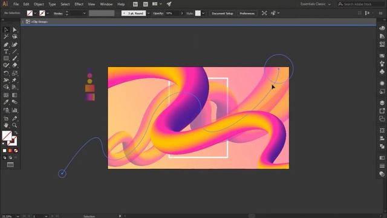Select the Lasso tool

(15, 37)
